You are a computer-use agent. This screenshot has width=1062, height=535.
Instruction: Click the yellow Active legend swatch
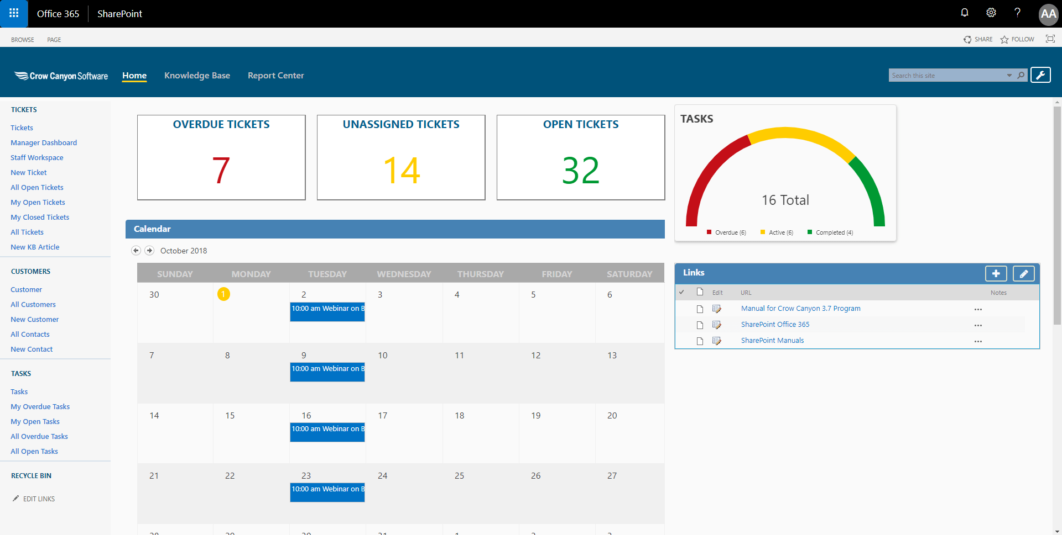click(x=763, y=232)
